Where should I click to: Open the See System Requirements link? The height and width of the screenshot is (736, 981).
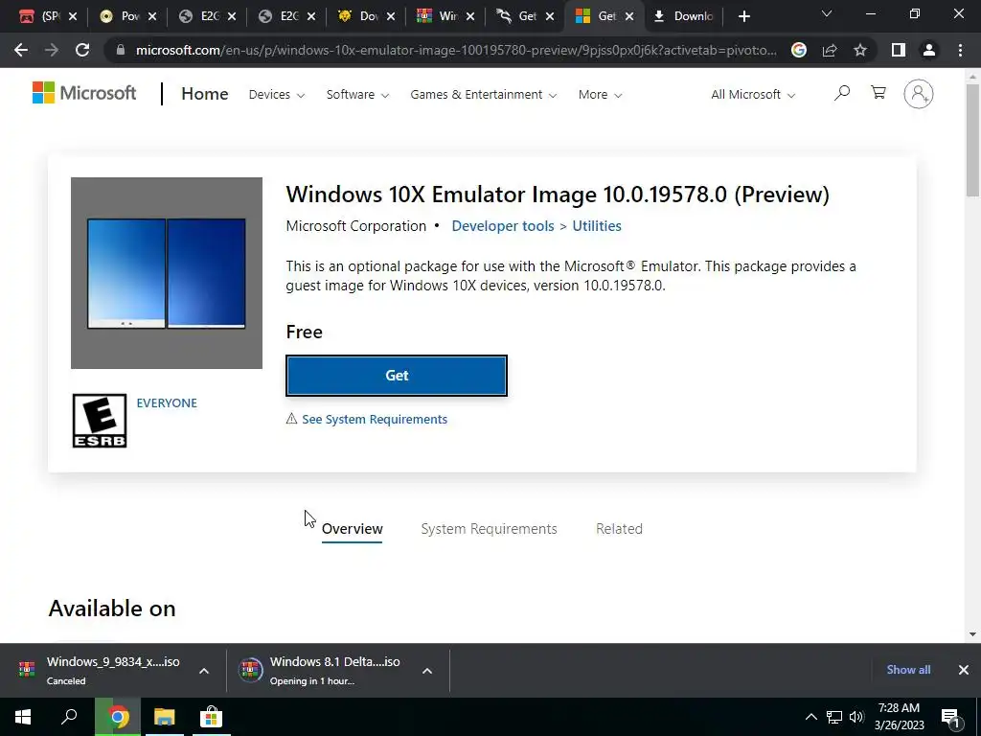pyautogui.click(x=375, y=420)
